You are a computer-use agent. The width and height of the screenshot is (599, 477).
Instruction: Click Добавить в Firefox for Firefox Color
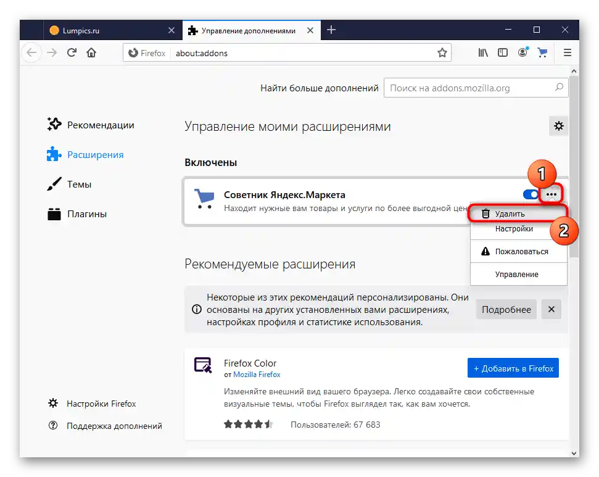pyautogui.click(x=513, y=368)
